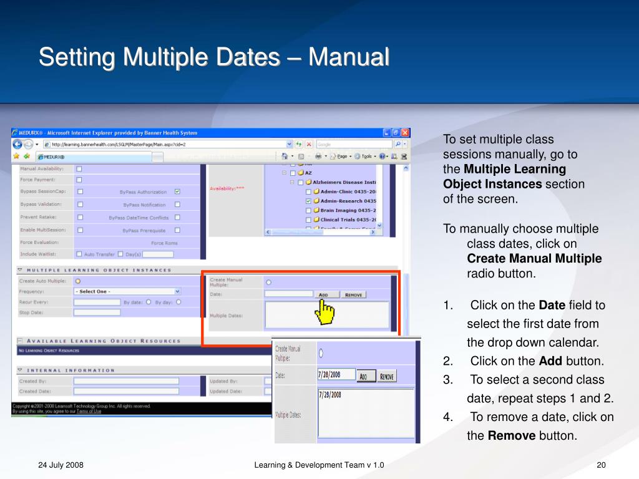Viewport: 639px width, 479px height.
Task: Collapse the Internal Information section
Action: (19, 370)
